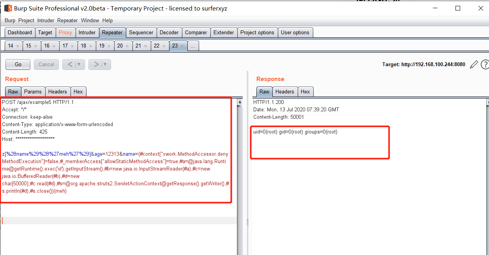Close Repeater tab 17
489x255 pixels.
(x=72, y=46)
